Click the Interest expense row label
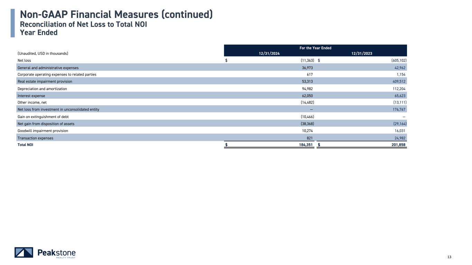 (x=31, y=96)
